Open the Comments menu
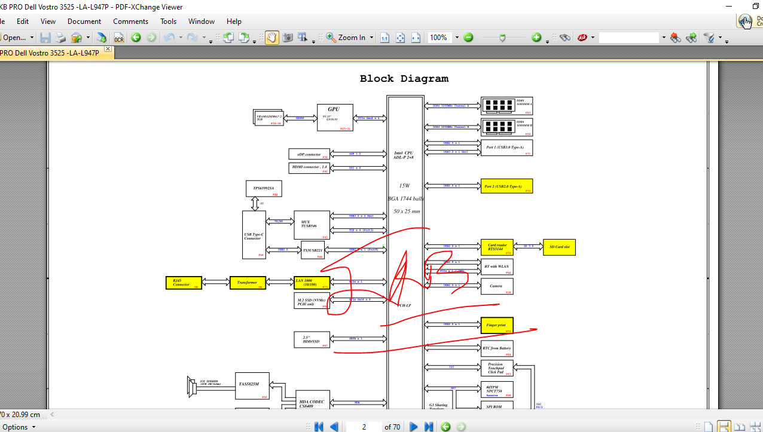Image resolution: width=763 pixels, height=432 pixels. 131,22
